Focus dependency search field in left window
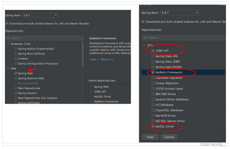This screenshot has height=149, width=230. click(x=45, y=38)
